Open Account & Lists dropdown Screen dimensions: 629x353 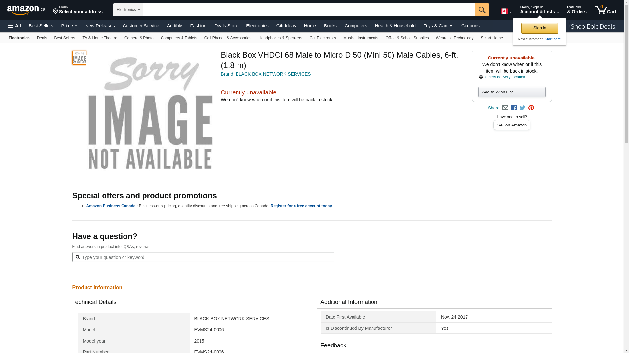539,10
